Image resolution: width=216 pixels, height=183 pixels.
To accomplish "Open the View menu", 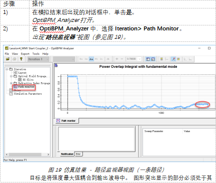I will click(x=15, y=54).
